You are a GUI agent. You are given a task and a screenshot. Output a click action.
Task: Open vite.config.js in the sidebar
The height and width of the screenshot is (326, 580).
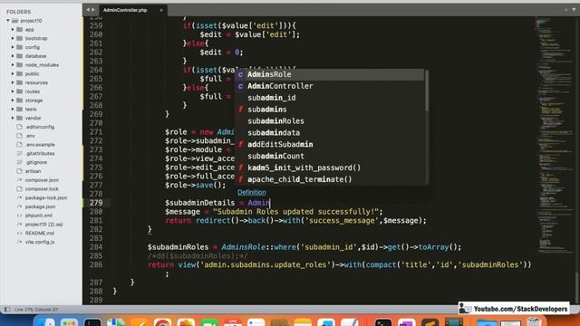pyautogui.click(x=40, y=242)
